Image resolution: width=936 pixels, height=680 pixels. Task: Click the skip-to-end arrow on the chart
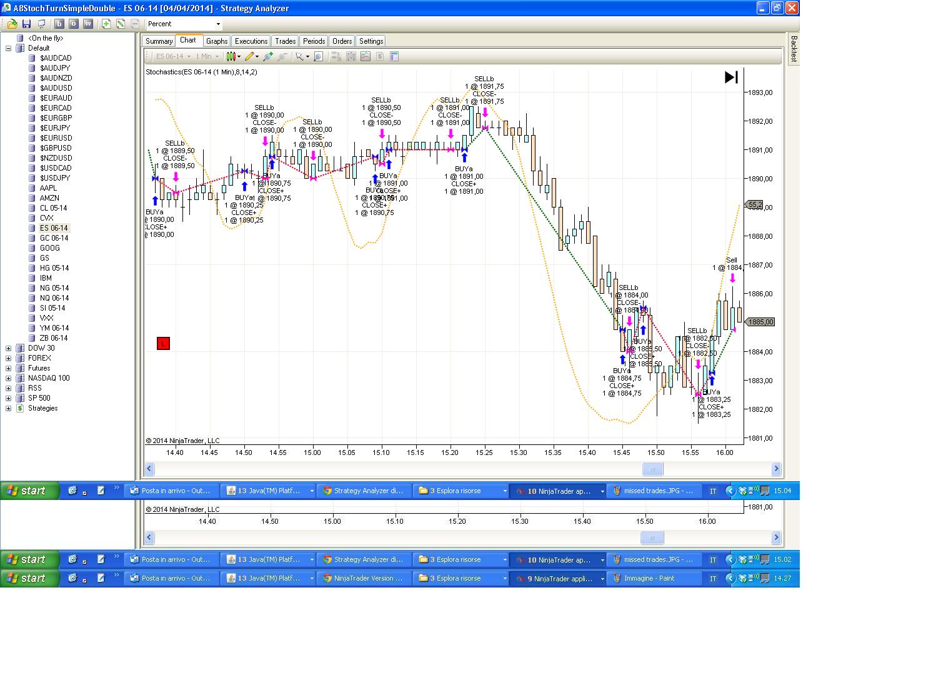coord(731,77)
